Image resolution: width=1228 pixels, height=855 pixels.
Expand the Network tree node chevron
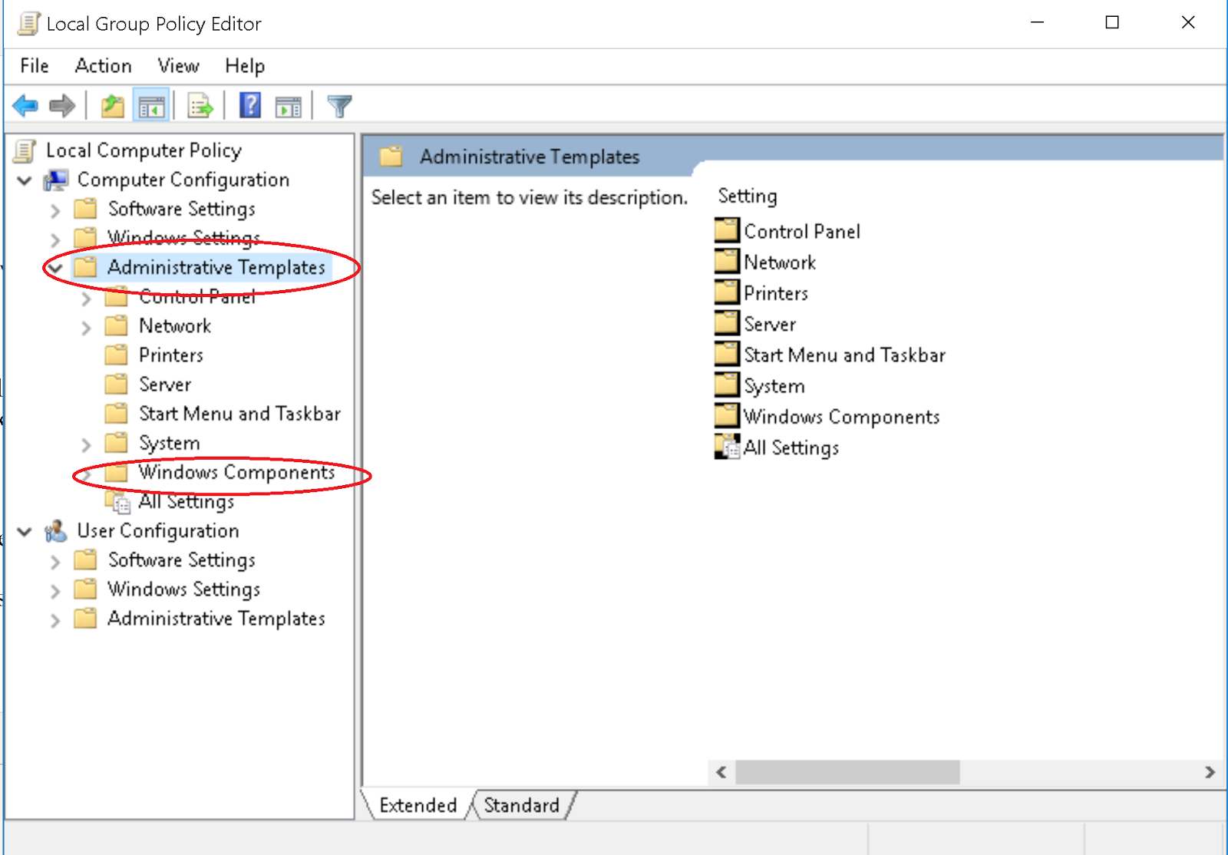pyautogui.click(x=86, y=327)
